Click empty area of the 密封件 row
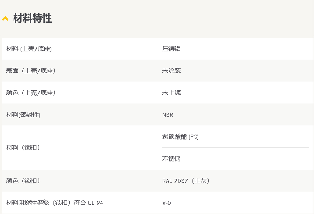 (240, 115)
